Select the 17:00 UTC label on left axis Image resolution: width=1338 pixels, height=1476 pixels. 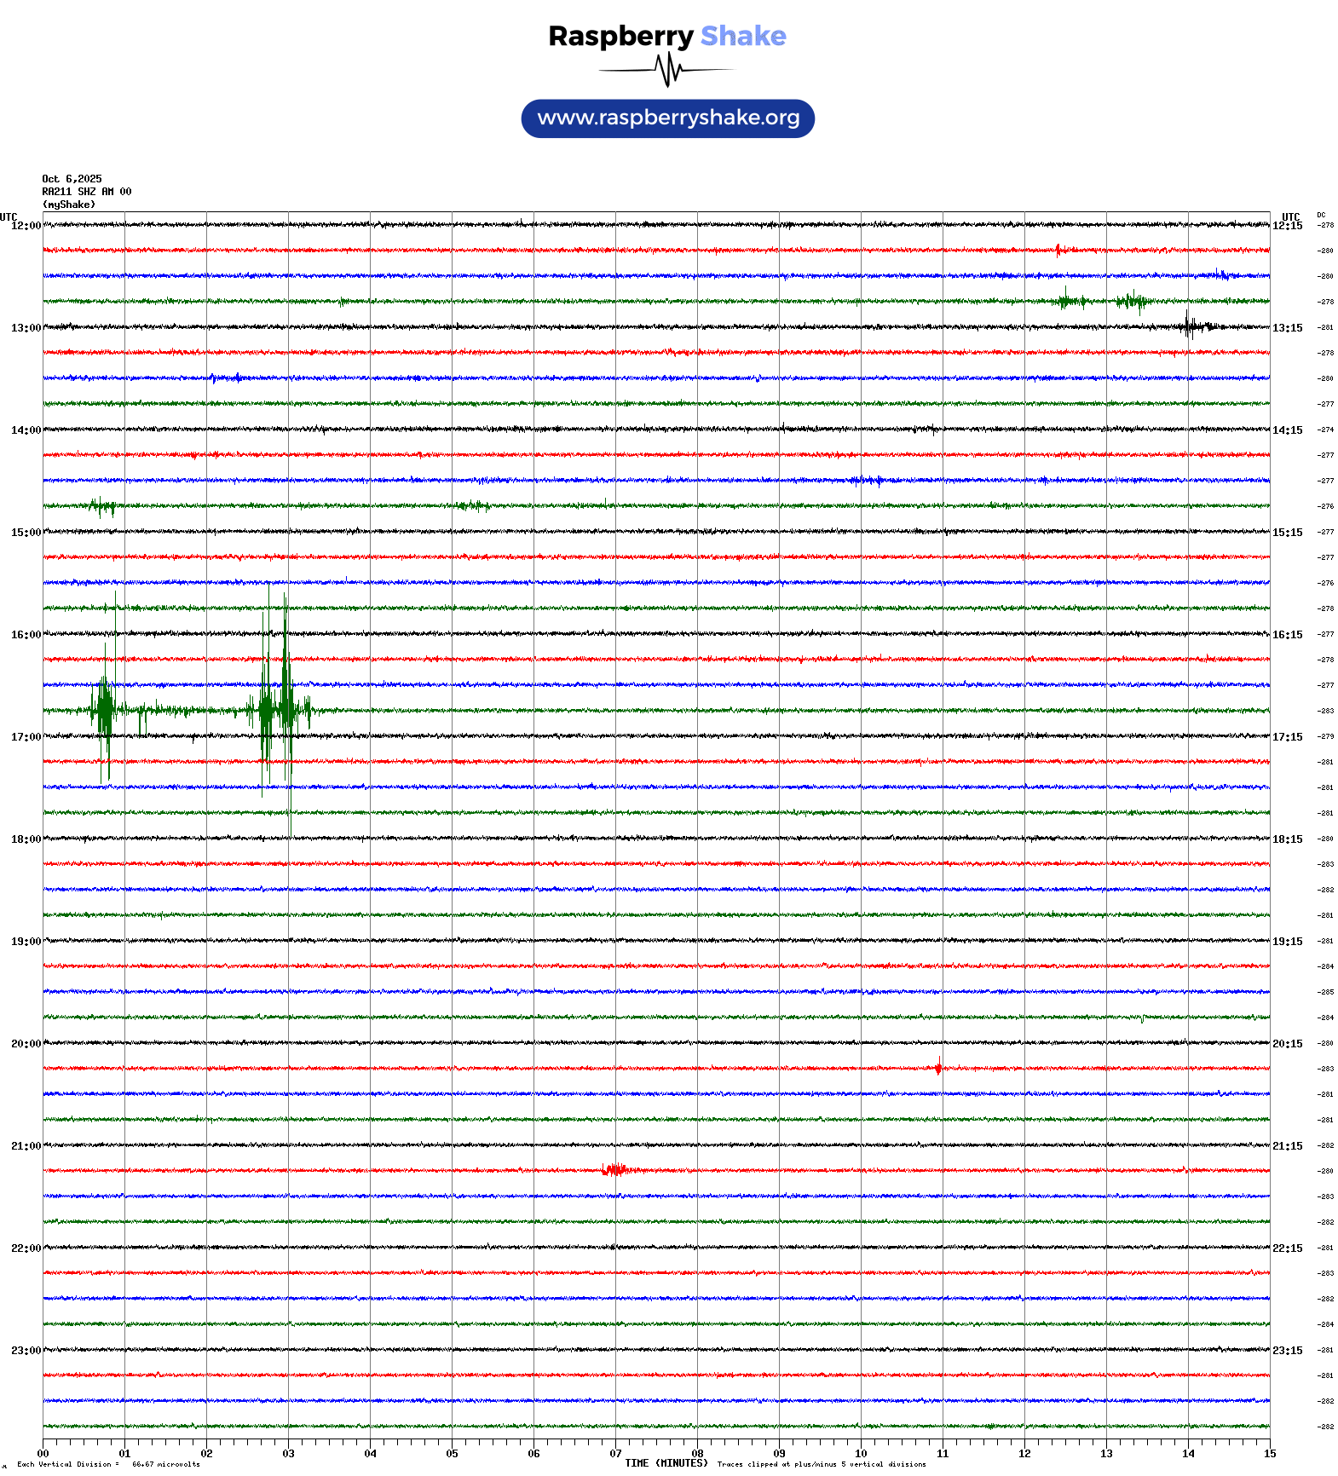(26, 737)
